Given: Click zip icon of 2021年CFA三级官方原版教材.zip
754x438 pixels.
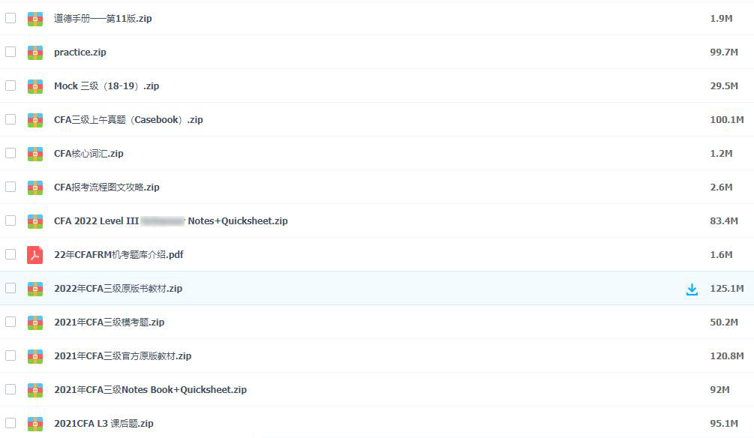Looking at the screenshot, I should pos(35,355).
